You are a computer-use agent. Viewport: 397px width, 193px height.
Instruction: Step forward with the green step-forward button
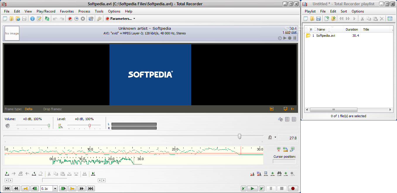point(63,189)
